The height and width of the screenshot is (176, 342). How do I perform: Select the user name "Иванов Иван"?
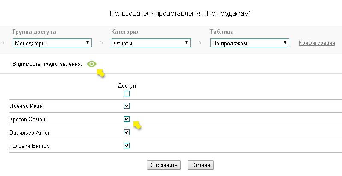click(x=26, y=106)
